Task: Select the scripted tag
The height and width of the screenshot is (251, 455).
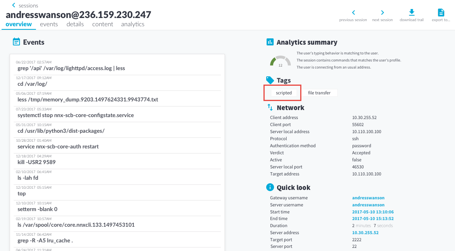Action: (x=284, y=93)
